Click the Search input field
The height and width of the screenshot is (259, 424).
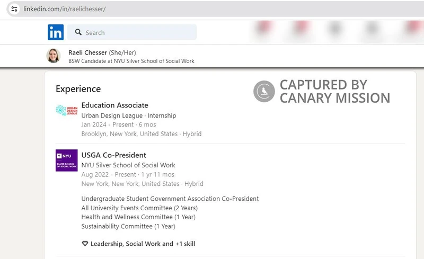132,32
